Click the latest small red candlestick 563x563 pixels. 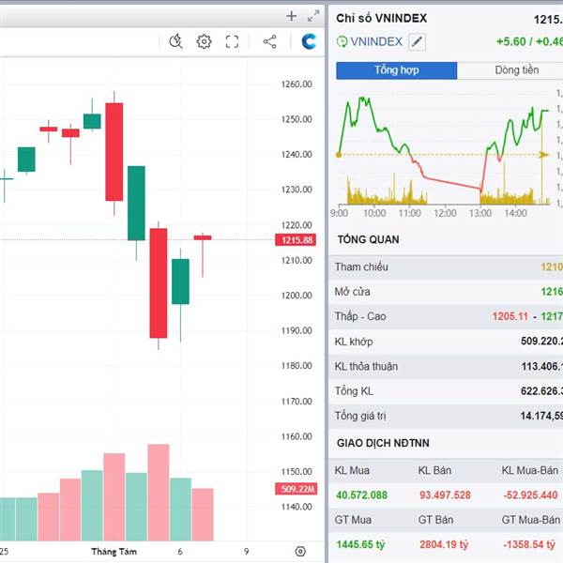[203, 237]
